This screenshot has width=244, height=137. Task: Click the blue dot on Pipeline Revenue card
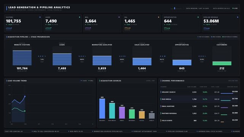(x=238, y=17)
